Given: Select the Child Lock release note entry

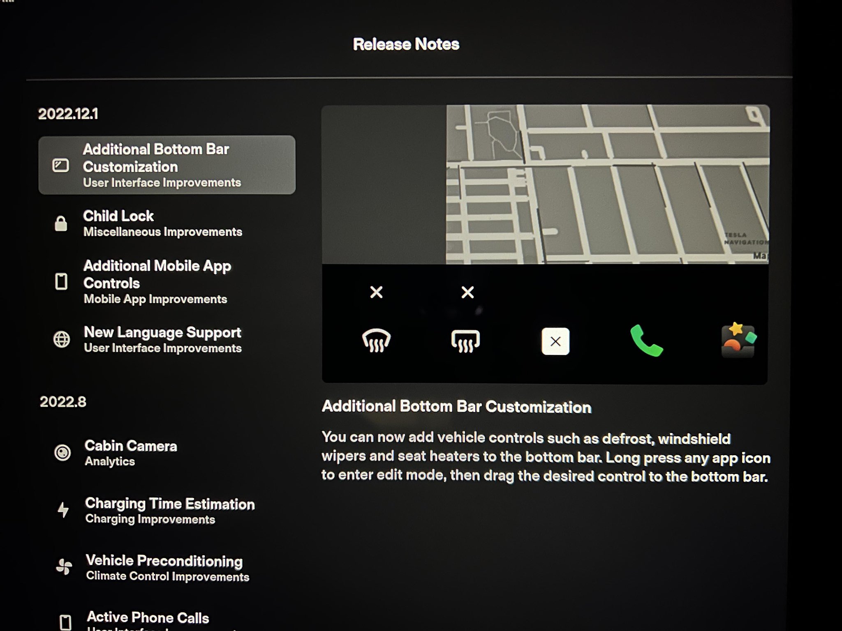Looking at the screenshot, I should 162,223.
